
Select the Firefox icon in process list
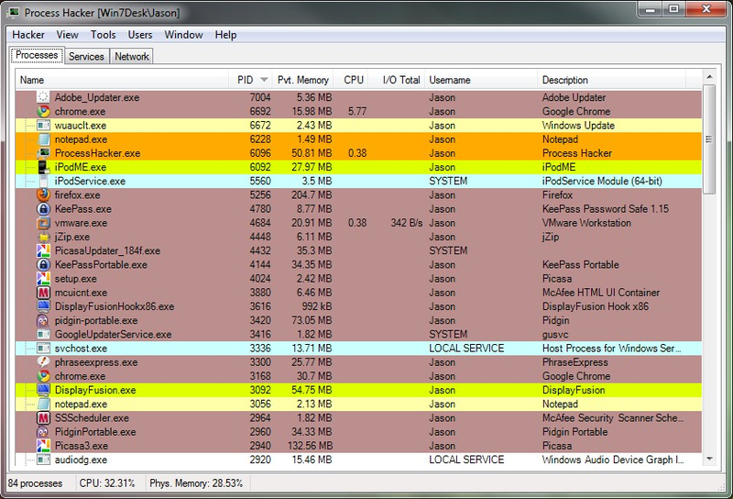[x=43, y=194]
